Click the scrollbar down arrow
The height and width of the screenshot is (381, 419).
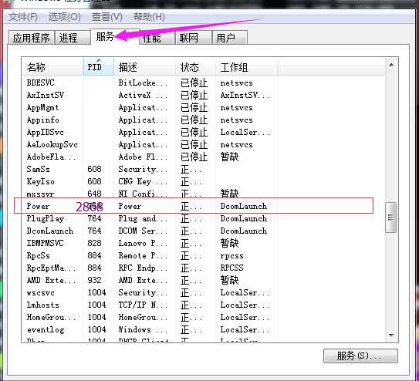pos(391,335)
